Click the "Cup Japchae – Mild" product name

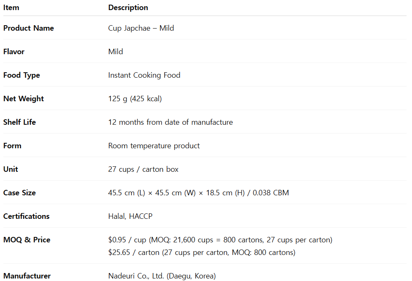(141, 28)
